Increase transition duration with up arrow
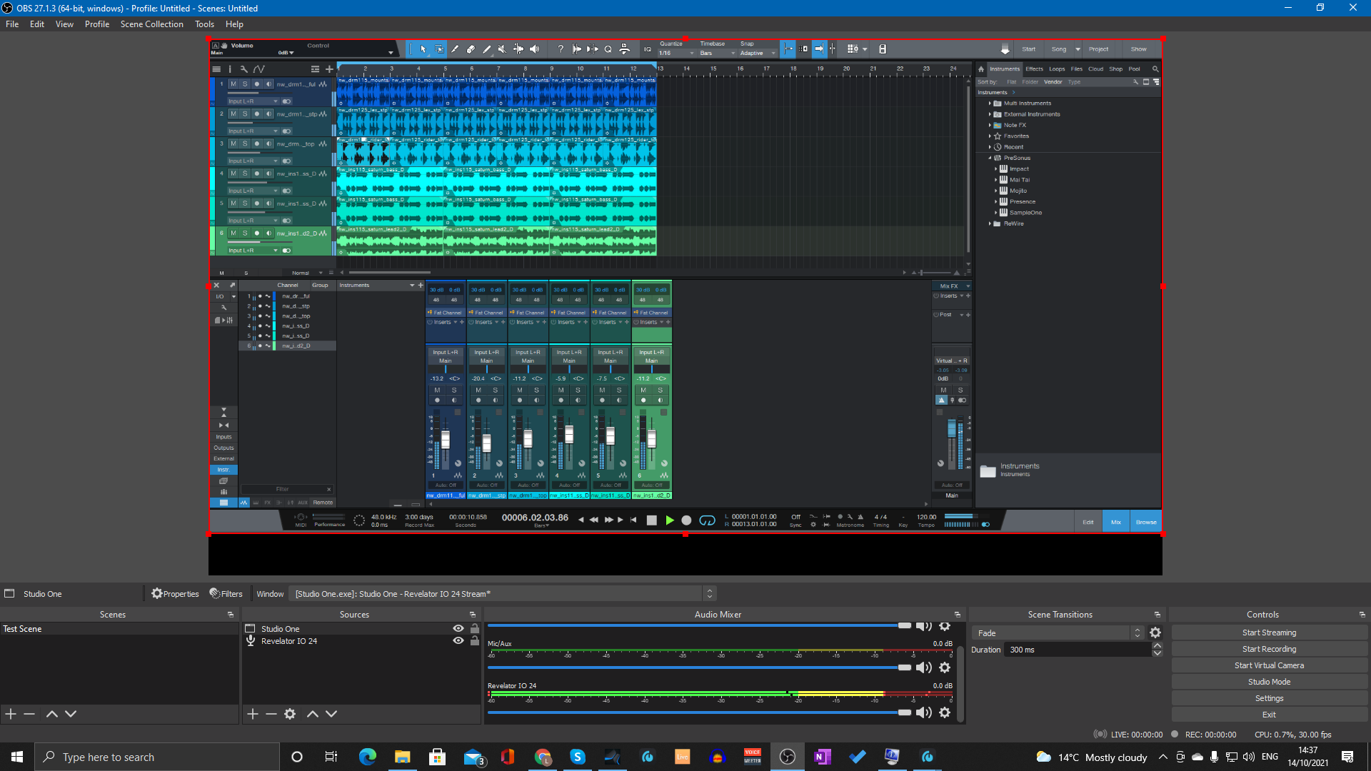The height and width of the screenshot is (771, 1371). [1157, 645]
